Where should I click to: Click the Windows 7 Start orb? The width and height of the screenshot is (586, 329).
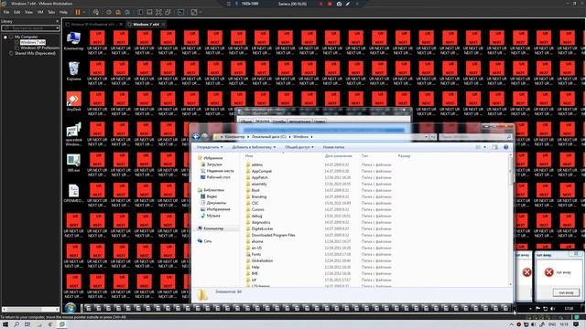click(x=71, y=308)
